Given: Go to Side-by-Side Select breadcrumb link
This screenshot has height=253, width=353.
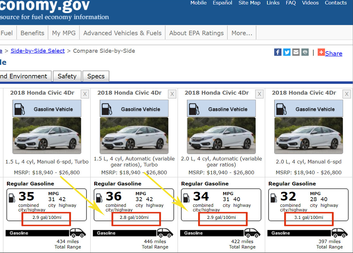Looking at the screenshot, I should coord(38,51).
